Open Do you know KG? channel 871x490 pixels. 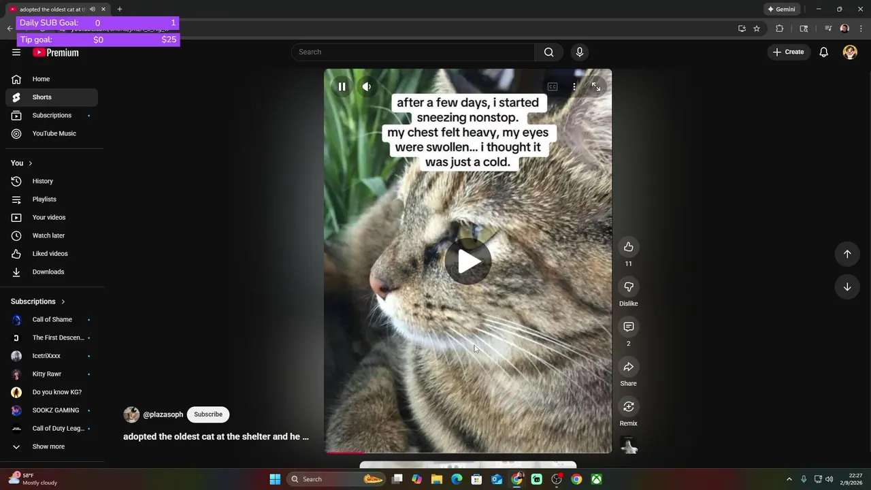(x=52, y=392)
